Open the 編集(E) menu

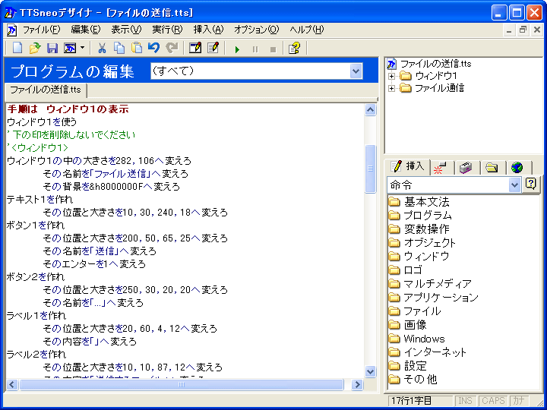click(85, 30)
